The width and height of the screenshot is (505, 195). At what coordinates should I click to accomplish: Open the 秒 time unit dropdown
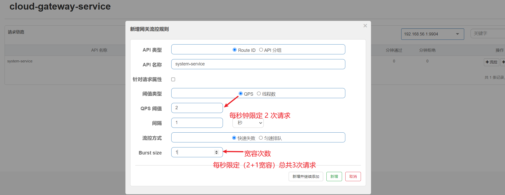[248, 123]
